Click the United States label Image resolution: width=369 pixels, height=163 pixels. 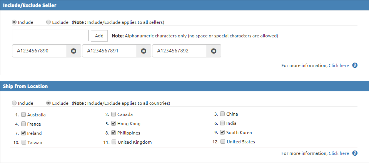point(241,142)
